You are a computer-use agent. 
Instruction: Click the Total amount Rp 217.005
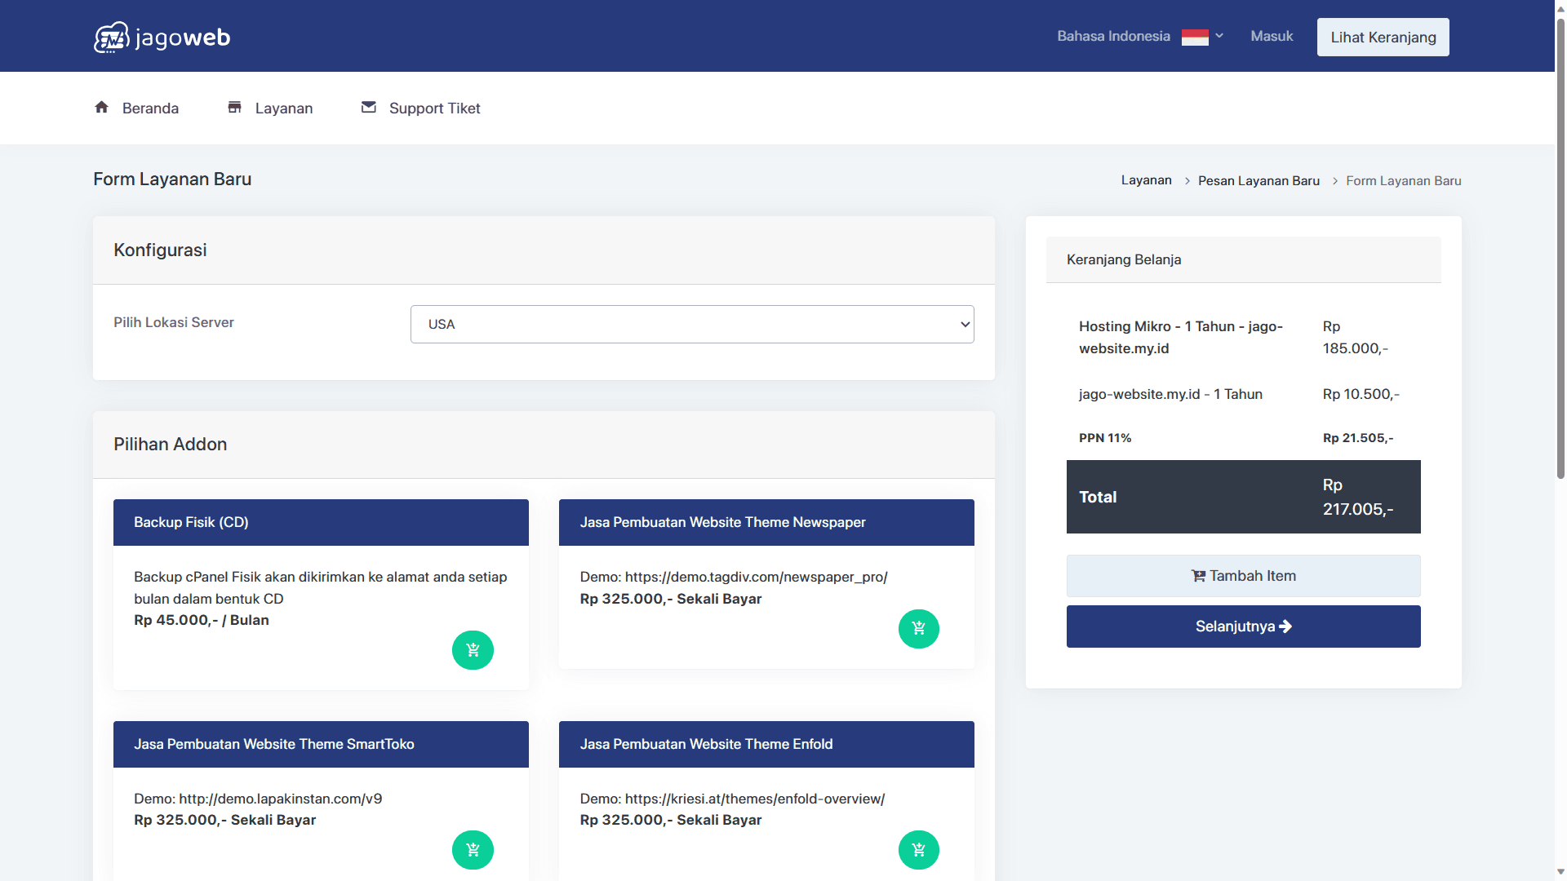[1357, 497]
